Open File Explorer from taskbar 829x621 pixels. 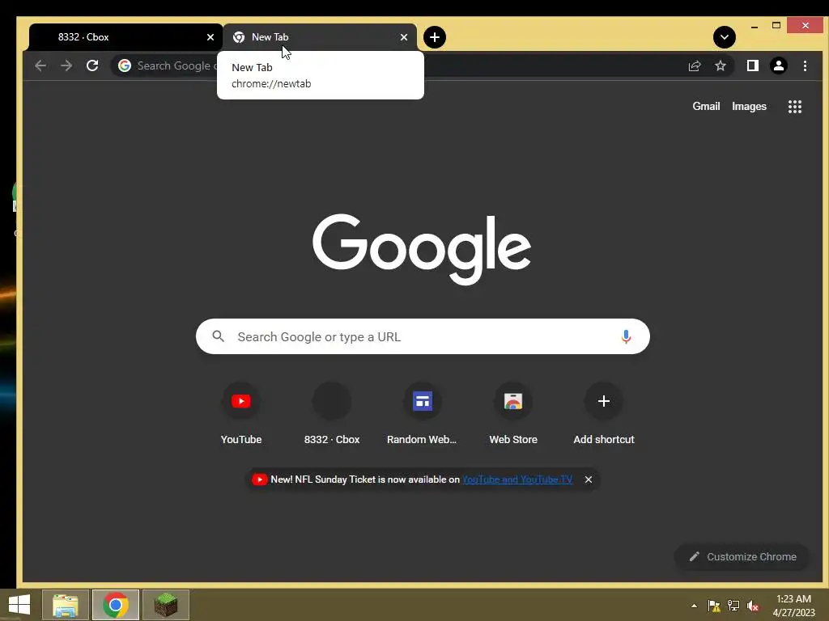[66, 605]
